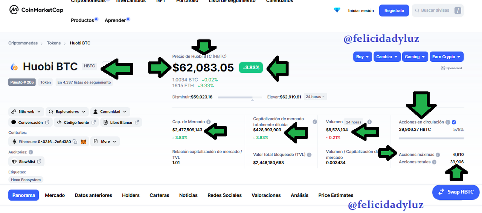This screenshot has height=213, width=482.
Task: Click the Heco Ecosystem tag
Action: point(26,180)
